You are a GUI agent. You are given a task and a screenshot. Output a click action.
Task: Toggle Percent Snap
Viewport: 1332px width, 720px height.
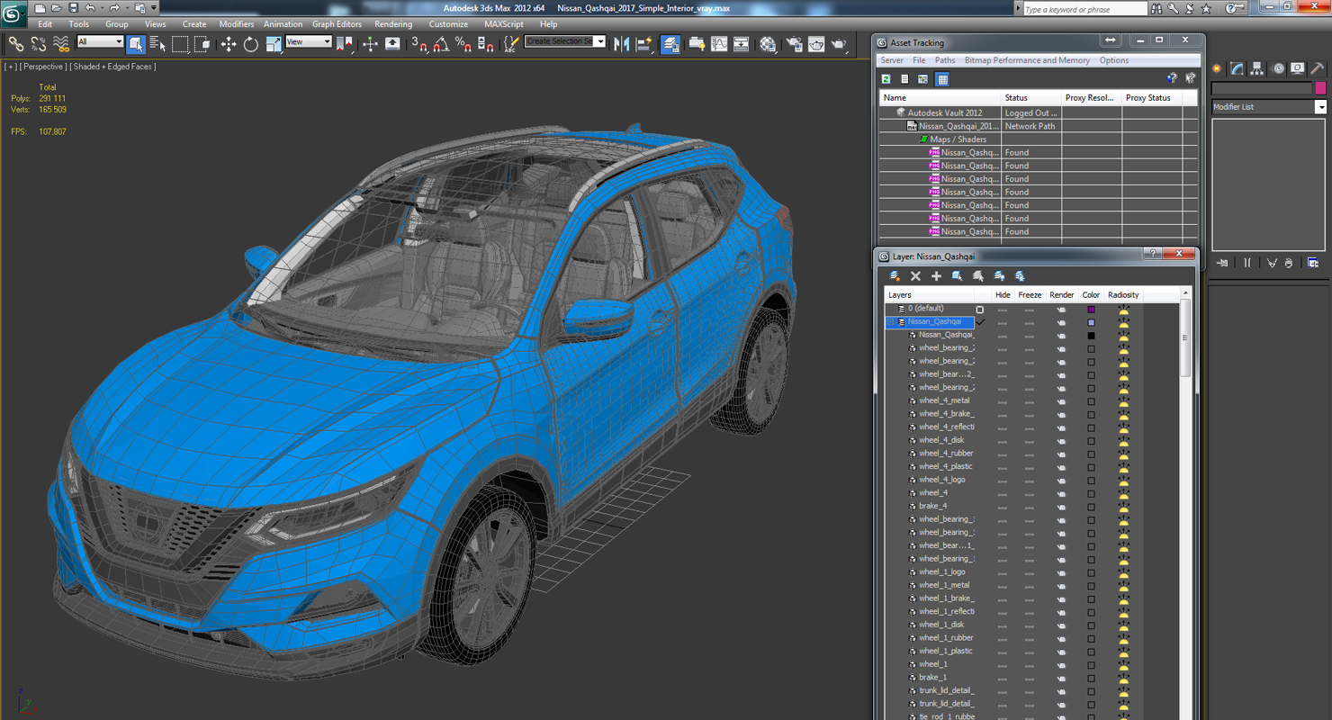pos(463,43)
